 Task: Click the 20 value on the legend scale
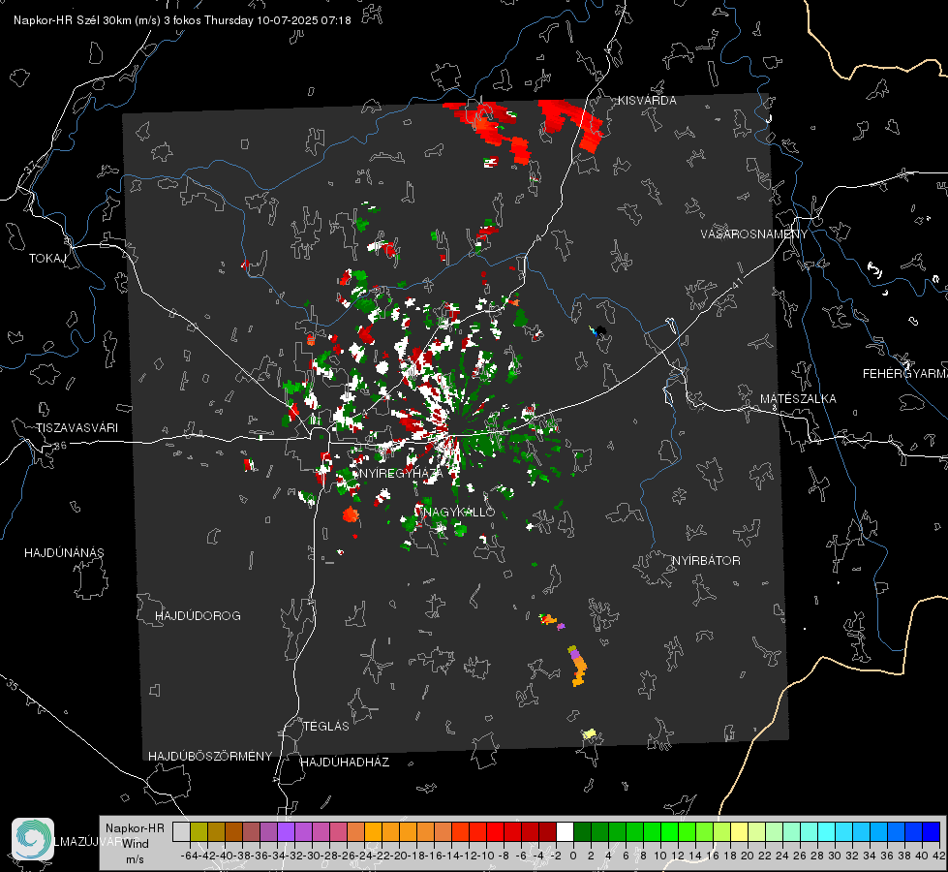pyautogui.click(x=748, y=856)
